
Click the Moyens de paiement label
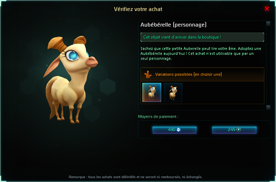158,116
